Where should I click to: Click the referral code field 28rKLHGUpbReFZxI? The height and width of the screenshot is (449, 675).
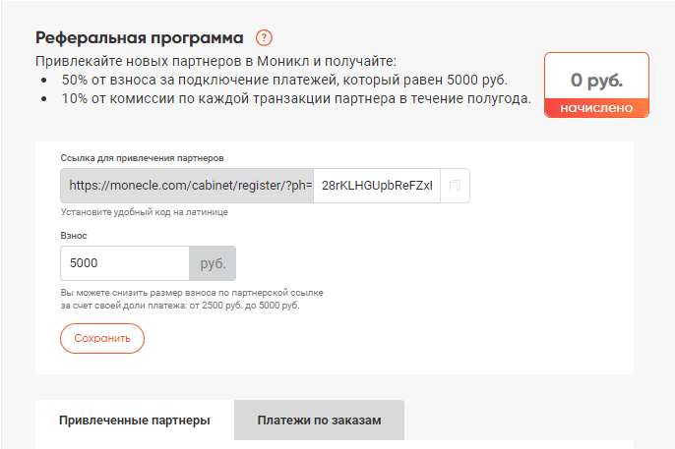pos(377,186)
